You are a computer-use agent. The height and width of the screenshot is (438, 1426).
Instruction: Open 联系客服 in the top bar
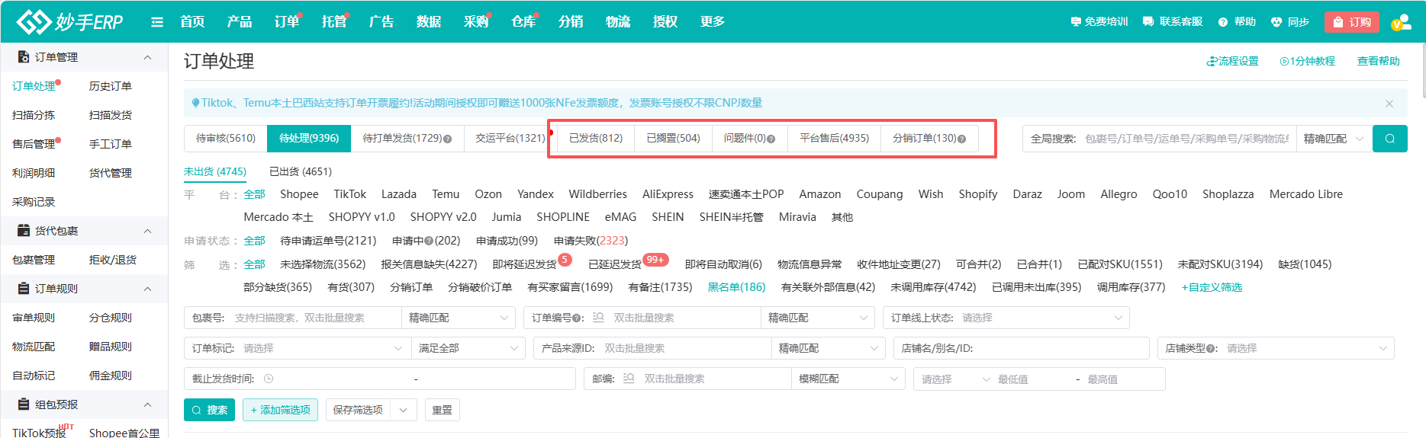pyautogui.click(x=1173, y=22)
